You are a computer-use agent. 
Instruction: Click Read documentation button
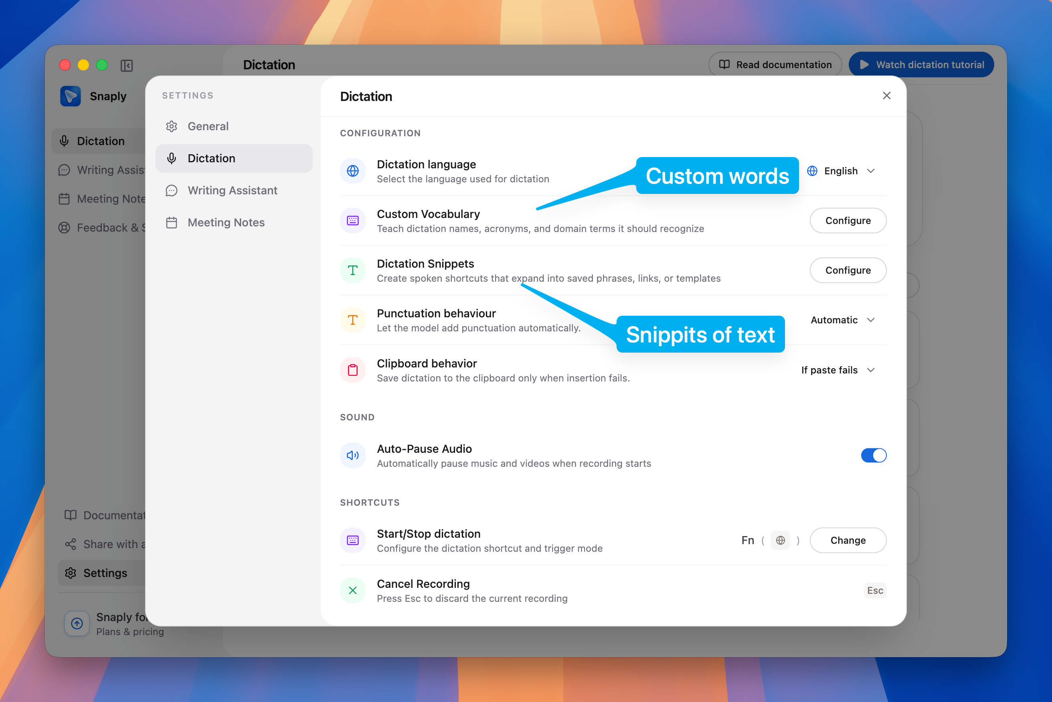click(775, 65)
